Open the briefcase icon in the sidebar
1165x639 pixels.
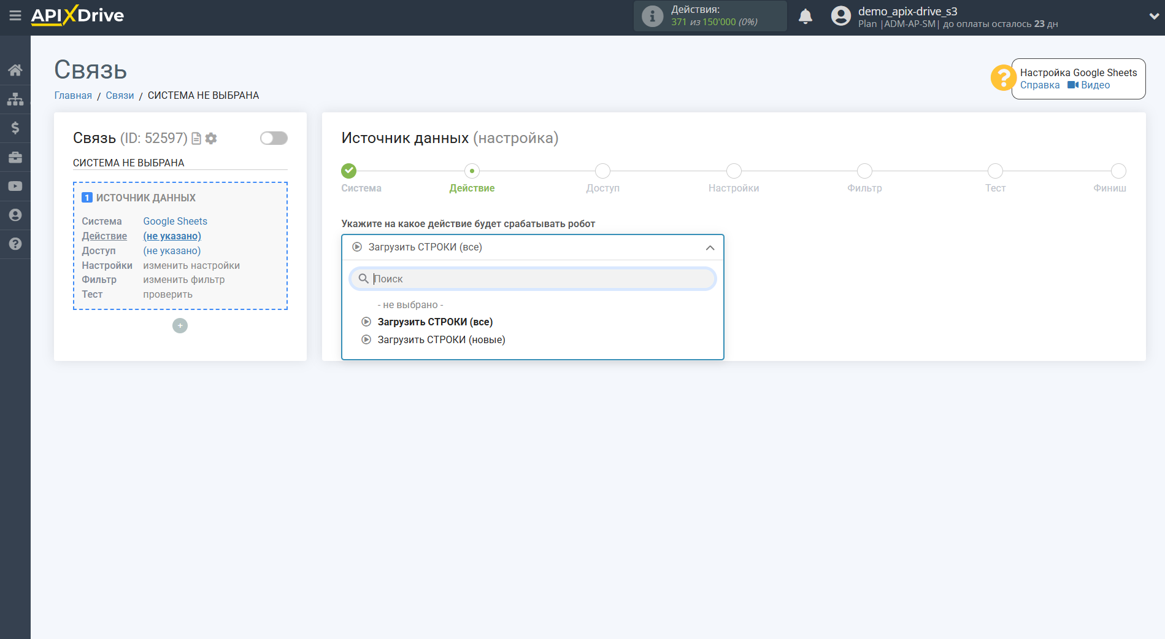(15, 157)
